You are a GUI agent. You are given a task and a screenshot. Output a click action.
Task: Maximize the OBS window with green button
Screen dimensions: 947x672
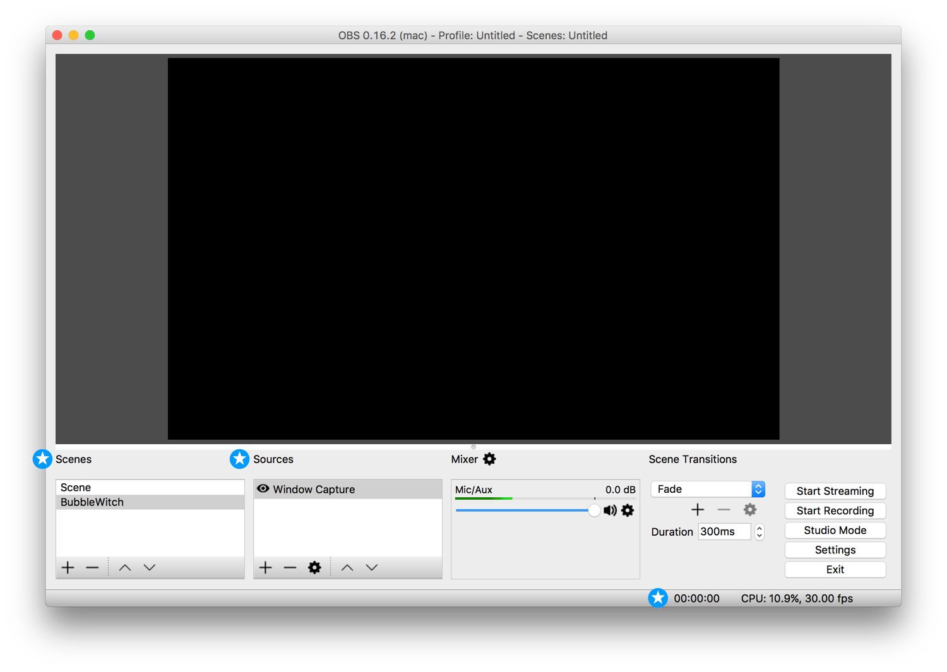90,35
